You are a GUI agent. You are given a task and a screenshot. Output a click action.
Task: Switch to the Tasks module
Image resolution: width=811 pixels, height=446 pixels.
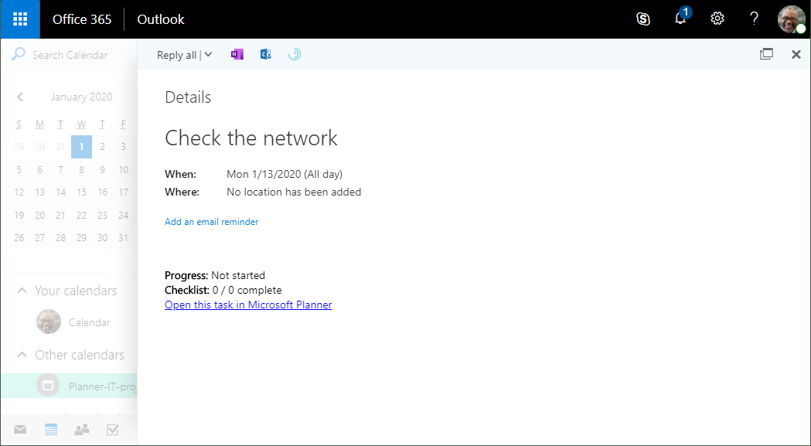point(113,430)
